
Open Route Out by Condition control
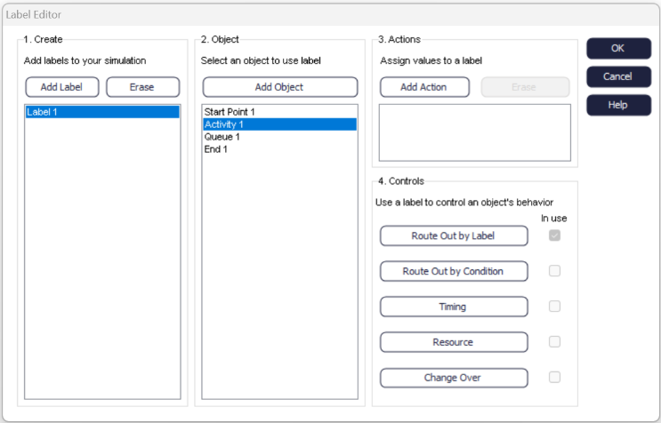[x=454, y=271]
